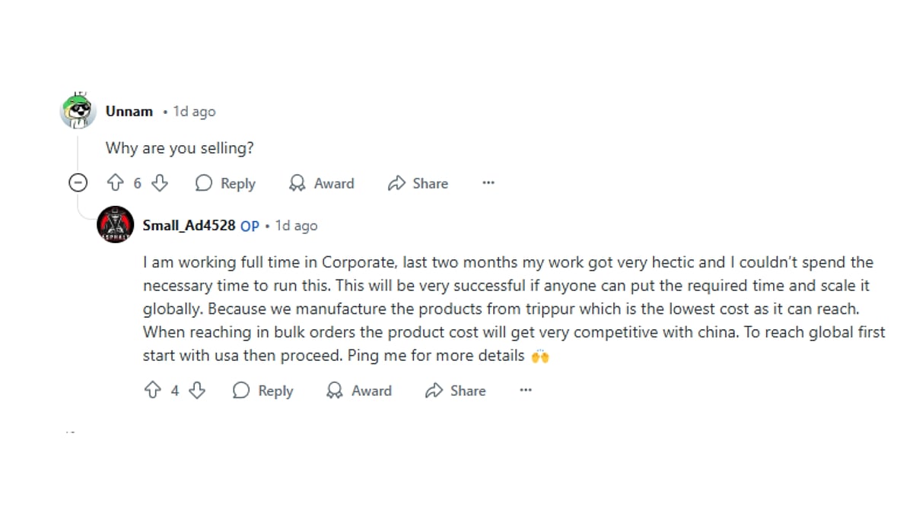The image size is (913, 513).
Task: Open more options for Unnam's comment
Action: tap(488, 183)
